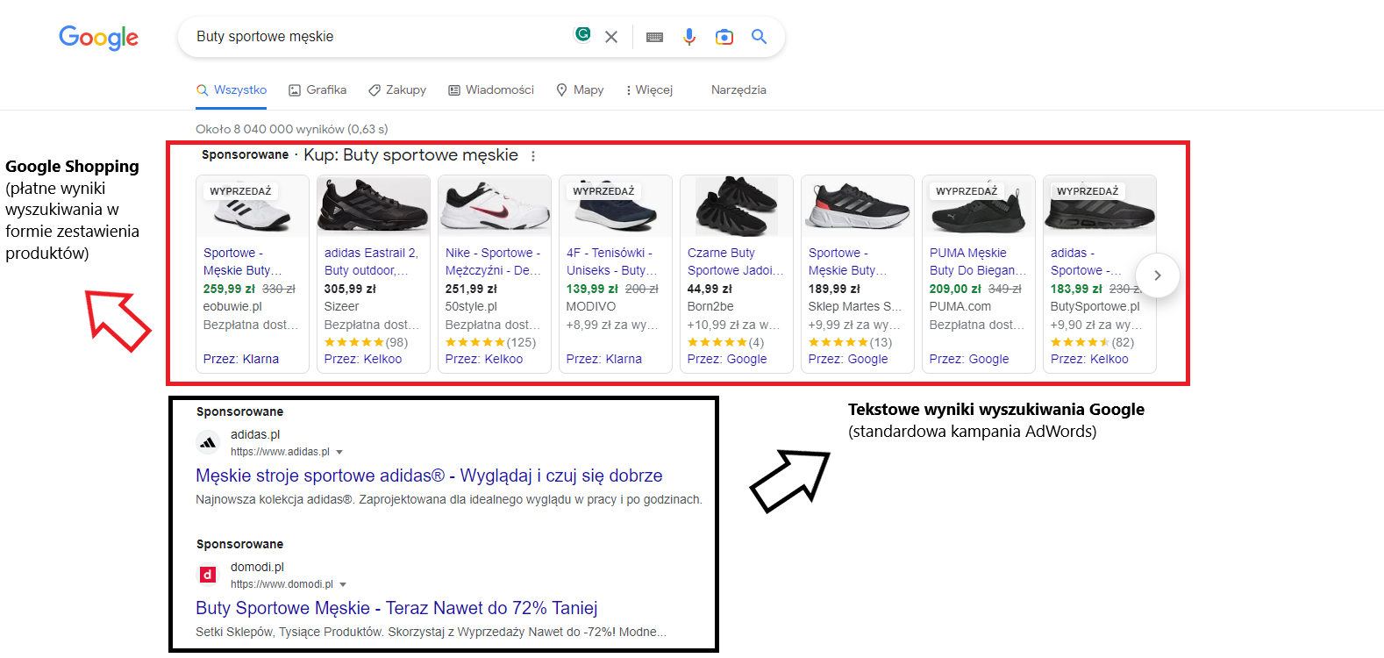
Task: Click the (4) star rating for Born2be
Action: pyautogui.click(x=726, y=342)
